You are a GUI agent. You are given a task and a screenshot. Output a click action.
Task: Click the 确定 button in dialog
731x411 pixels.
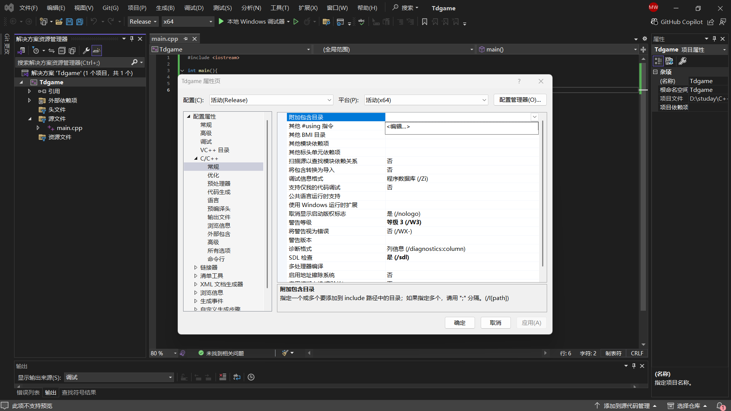pos(459,323)
